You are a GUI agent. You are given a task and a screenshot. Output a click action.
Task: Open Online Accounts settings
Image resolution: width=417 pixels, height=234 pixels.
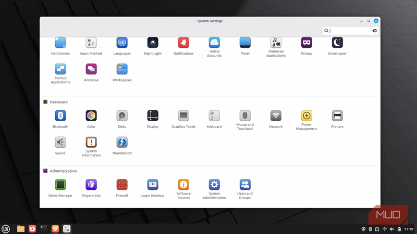[x=214, y=43]
